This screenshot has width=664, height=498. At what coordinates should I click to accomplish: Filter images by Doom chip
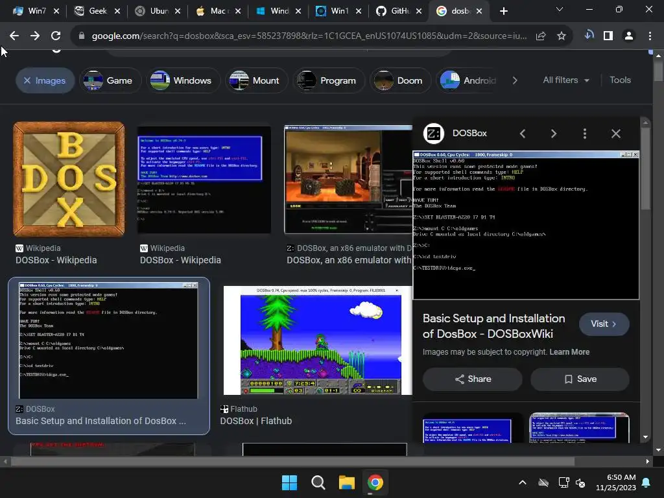[400, 80]
